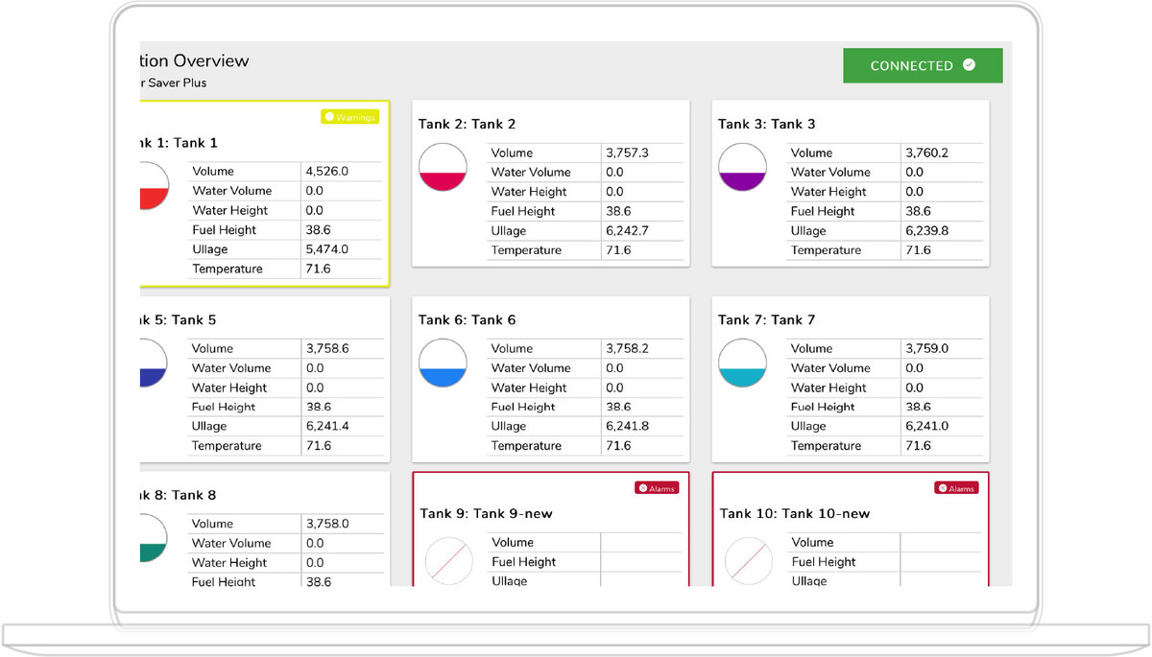The width and height of the screenshot is (1152, 657).
Task: Click the empty crossed gauge of Tank 9-new
Action: 449,561
